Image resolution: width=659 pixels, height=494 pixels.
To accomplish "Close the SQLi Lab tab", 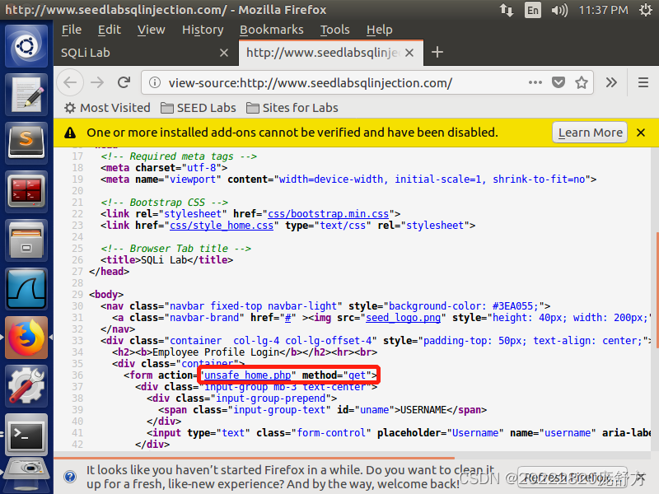I will pos(224,53).
